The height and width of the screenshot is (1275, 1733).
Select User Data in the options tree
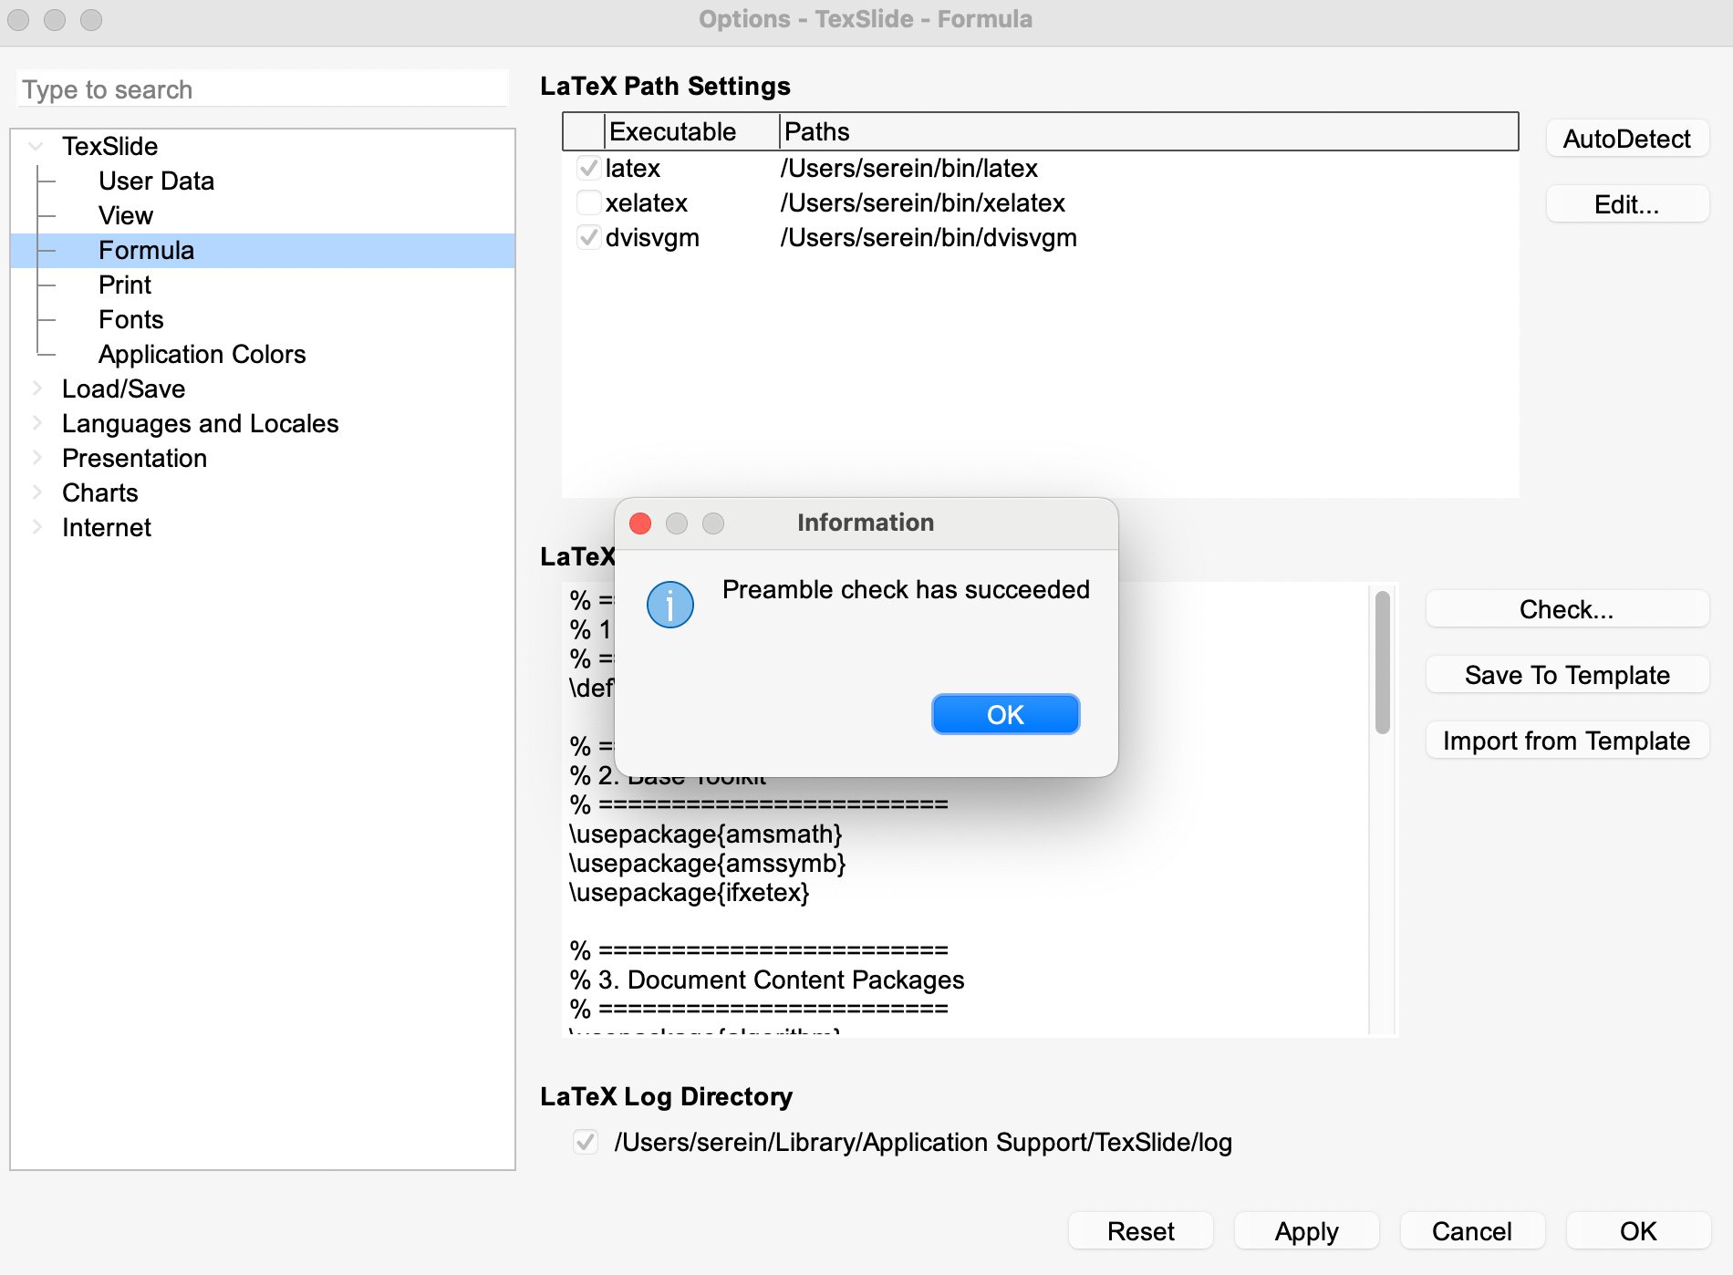(157, 181)
